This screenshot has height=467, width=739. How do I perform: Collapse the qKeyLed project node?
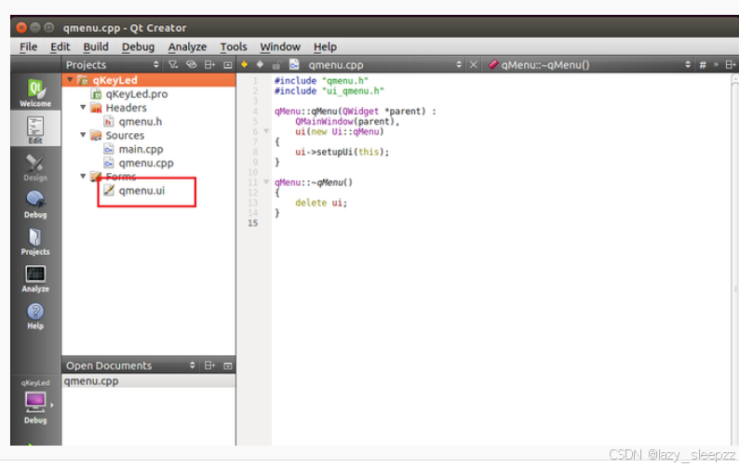(70, 80)
